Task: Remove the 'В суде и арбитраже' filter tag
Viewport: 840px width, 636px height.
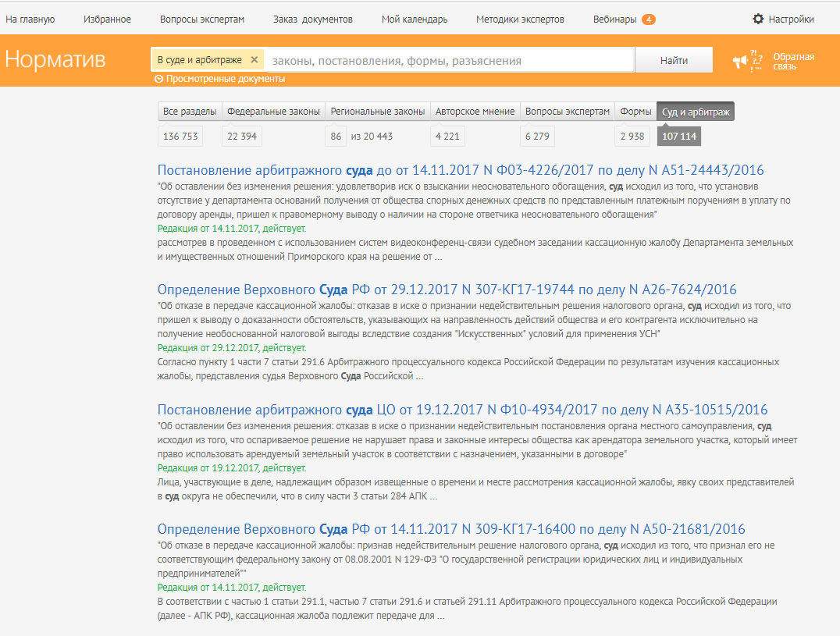Action: [x=254, y=60]
